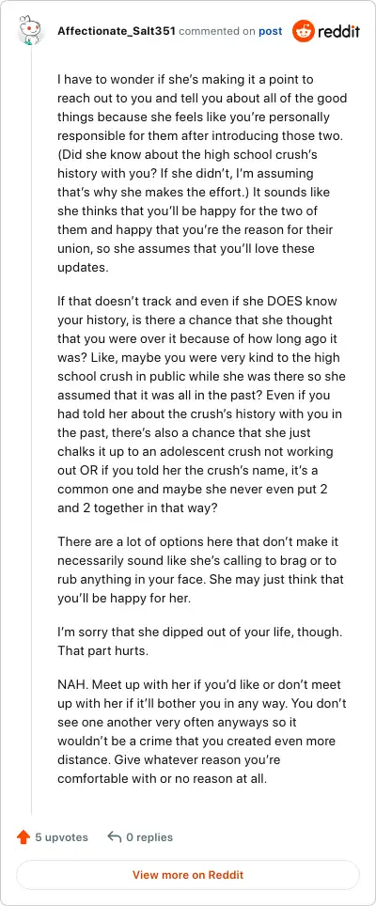The height and width of the screenshot is (906, 376).
Task: Click View more on Reddit button
Action: [x=188, y=875]
